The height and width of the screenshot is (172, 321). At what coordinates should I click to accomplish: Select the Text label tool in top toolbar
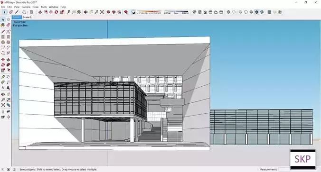(74, 12)
